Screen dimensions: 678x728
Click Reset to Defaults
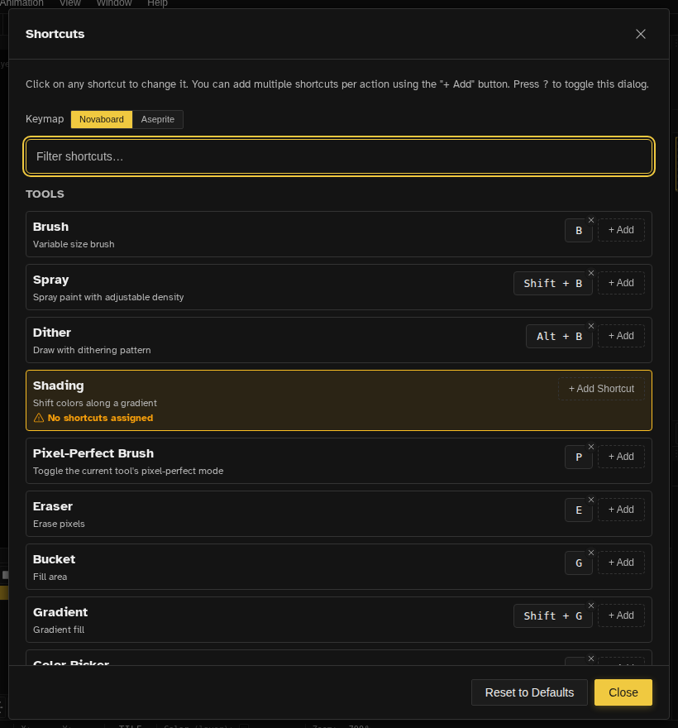529,692
